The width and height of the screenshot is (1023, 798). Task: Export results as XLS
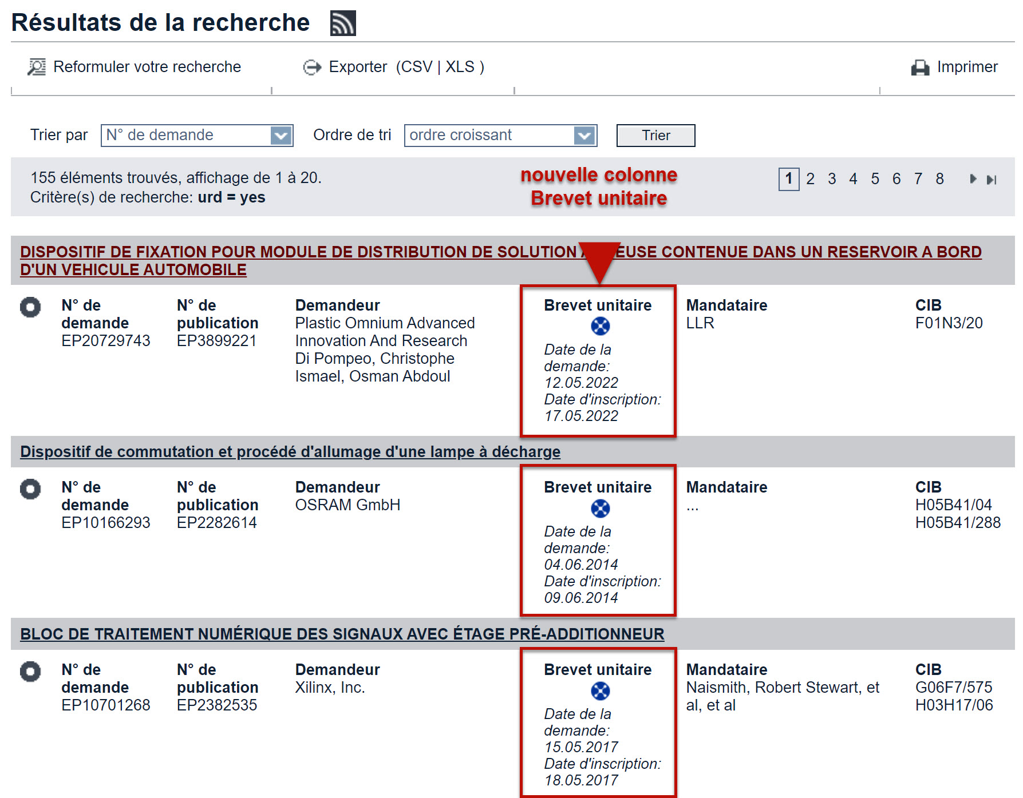(x=460, y=67)
